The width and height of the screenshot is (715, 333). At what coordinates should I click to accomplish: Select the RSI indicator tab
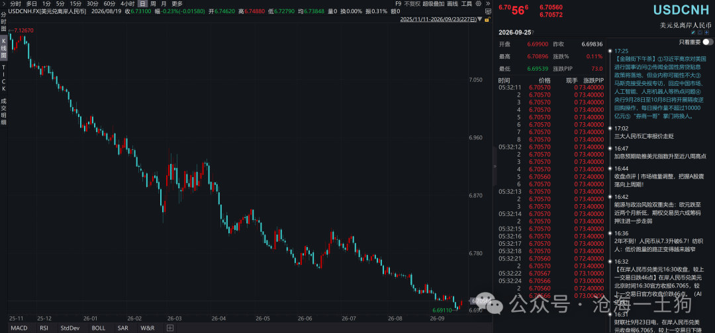point(44,328)
